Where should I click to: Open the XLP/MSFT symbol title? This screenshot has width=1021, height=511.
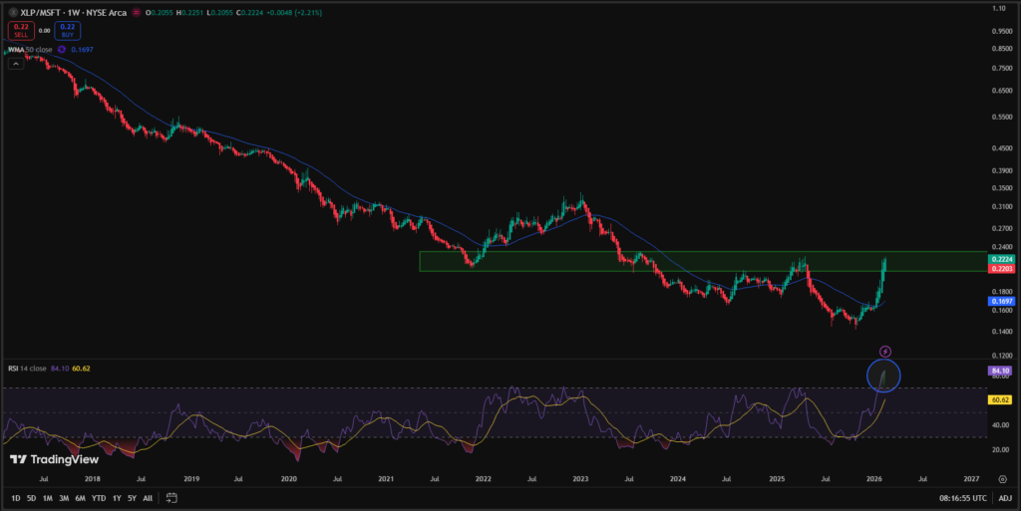tap(74, 12)
